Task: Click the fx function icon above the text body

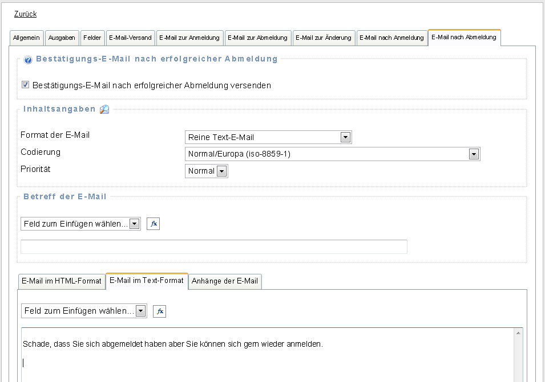Action: (160, 311)
